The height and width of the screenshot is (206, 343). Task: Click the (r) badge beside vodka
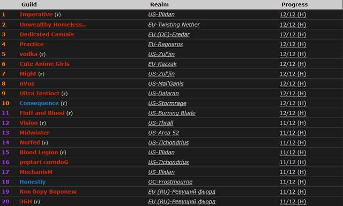click(x=42, y=54)
